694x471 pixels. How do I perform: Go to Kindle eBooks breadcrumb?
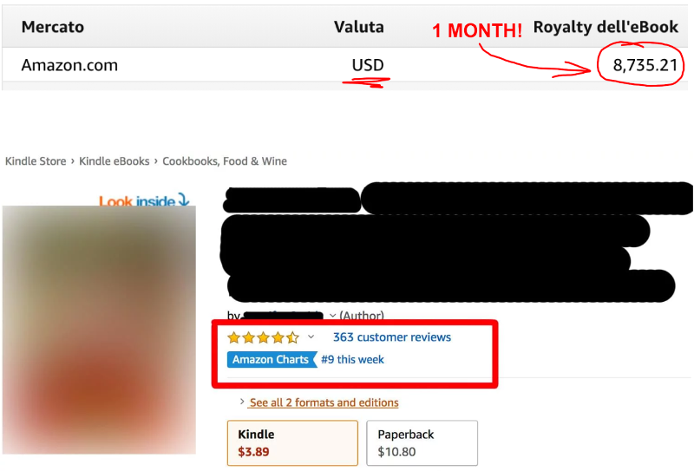click(115, 161)
